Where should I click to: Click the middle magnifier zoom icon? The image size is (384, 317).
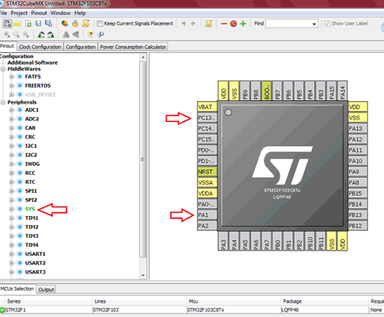coord(17,34)
